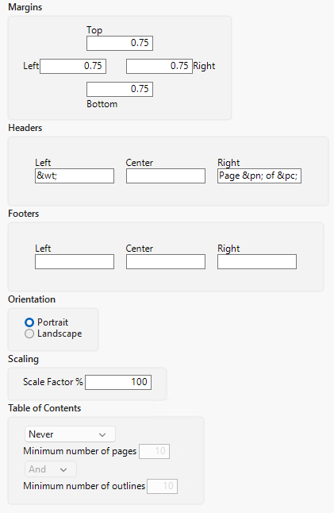This screenshot has width=334, height=513.
Task: Click the Bottom margin label
Action: click(102, 104)
